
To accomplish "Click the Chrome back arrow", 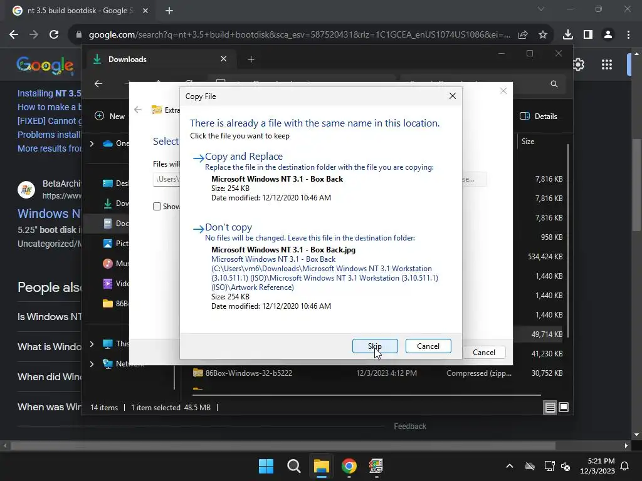I will (x=14, y=35).
